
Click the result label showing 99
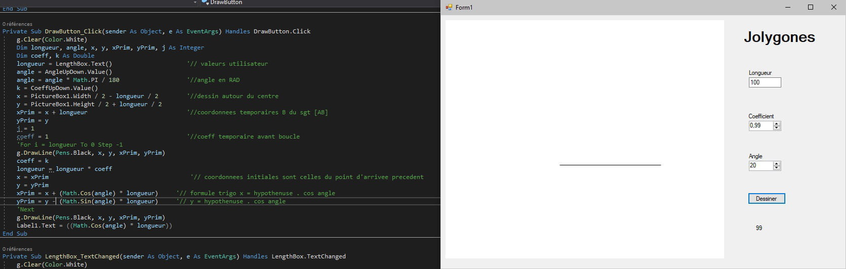[x=759, y=228]
